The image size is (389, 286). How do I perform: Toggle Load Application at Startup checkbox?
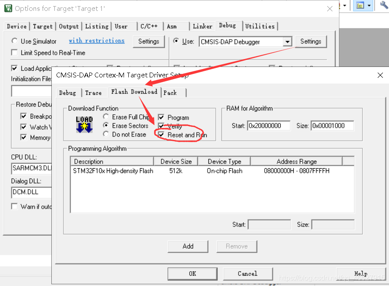pos(14,68)
